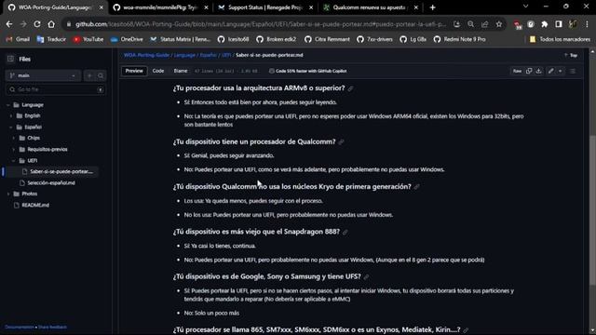Open Todos los marcadores folder

tap(560, 39)
